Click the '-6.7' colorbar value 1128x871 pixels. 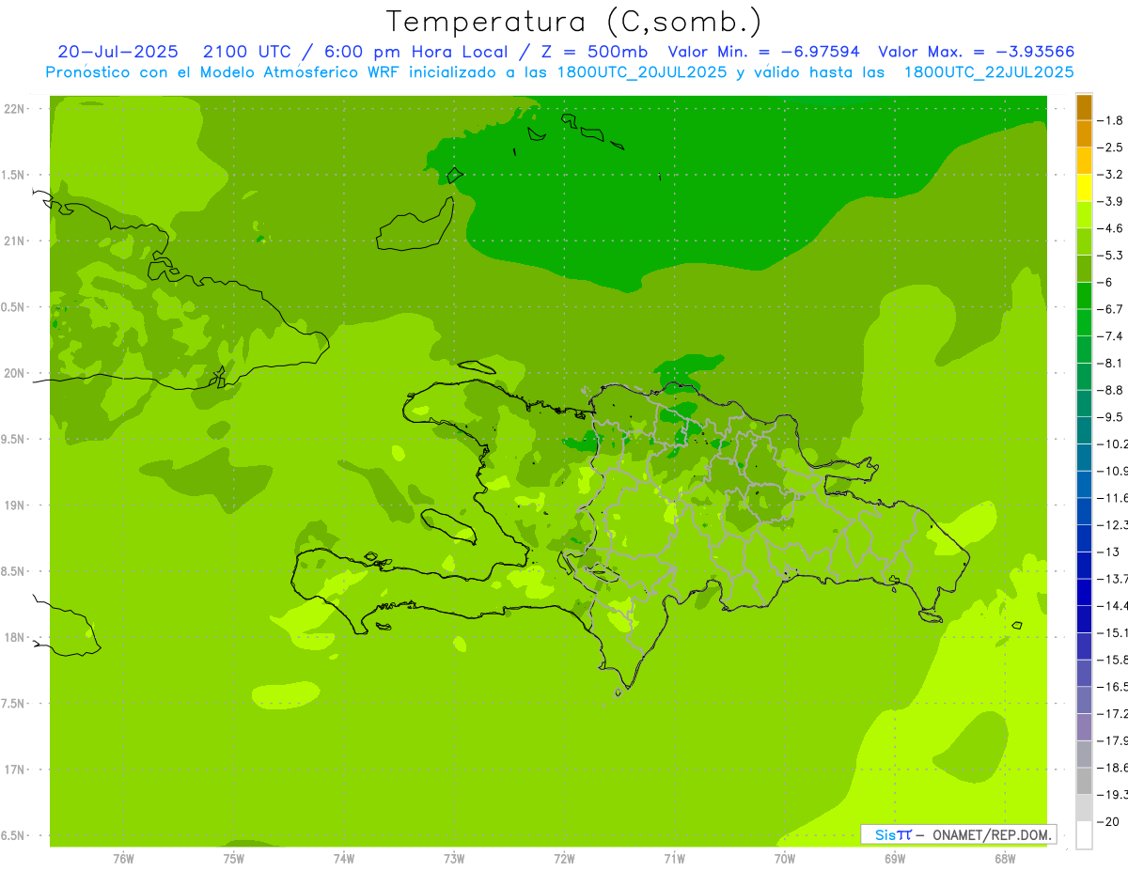click(x=1110, y=309)
